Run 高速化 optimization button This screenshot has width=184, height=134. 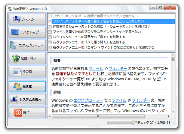pos(27,87)
